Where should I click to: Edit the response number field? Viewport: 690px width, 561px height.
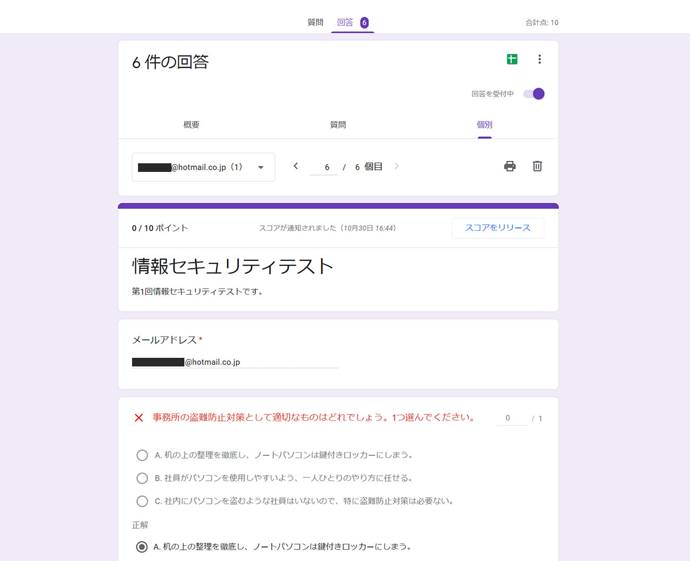(x=324, y=167)
